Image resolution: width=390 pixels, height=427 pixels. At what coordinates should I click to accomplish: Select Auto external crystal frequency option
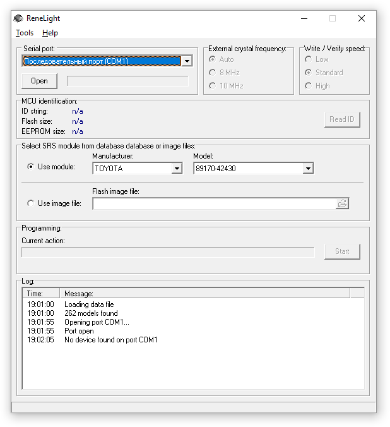coord(213,59)
